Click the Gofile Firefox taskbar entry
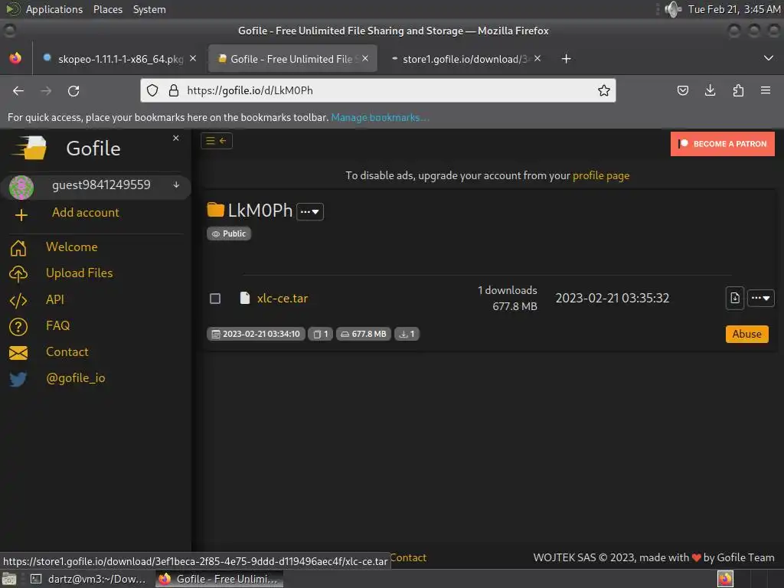Image resolution: width=784 pixels, height=588 pixels. (219, 579)
